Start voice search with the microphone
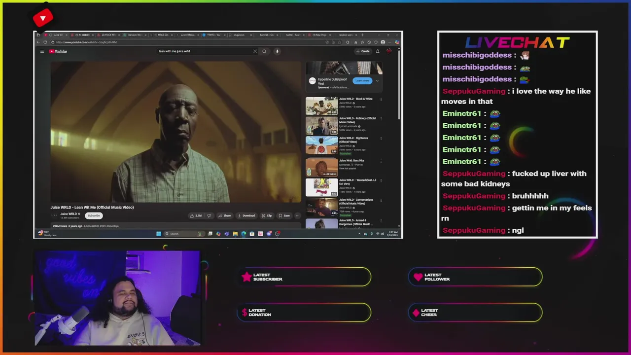This screenshot has height=355, width=631. 277,51
